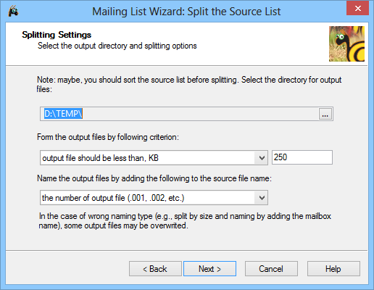
Task: Click the "output file should be less than, KB" combo box
Action: pyautogui.click(x=154, y=158)
